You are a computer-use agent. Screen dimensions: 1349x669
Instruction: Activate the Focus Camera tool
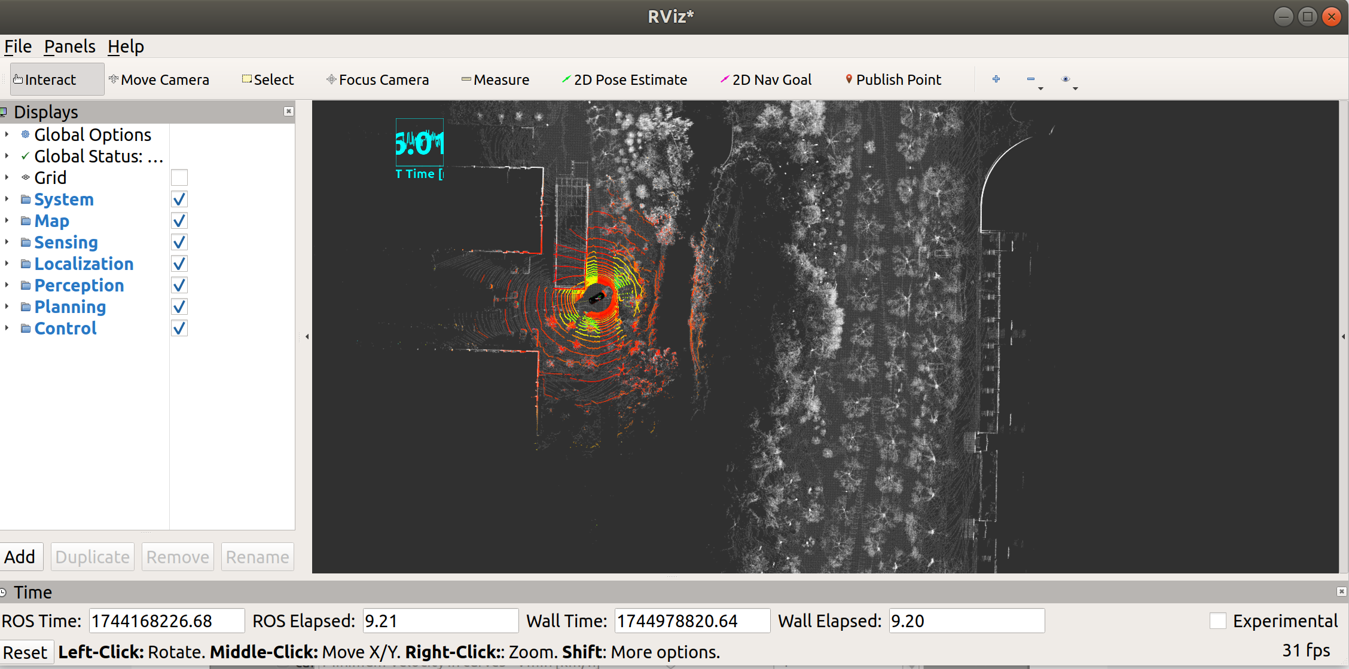[x=378, y=79]
